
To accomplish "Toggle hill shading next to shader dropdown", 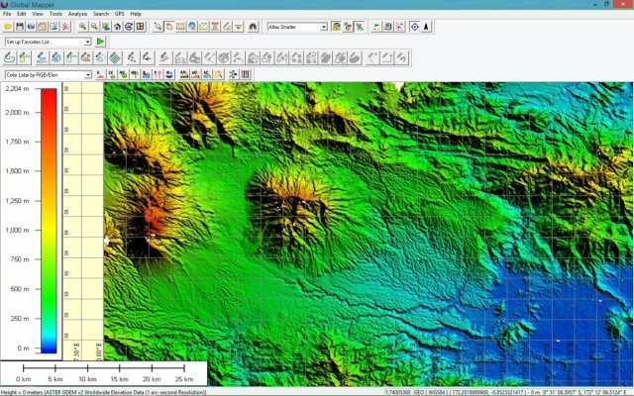I will pos(337,27).
